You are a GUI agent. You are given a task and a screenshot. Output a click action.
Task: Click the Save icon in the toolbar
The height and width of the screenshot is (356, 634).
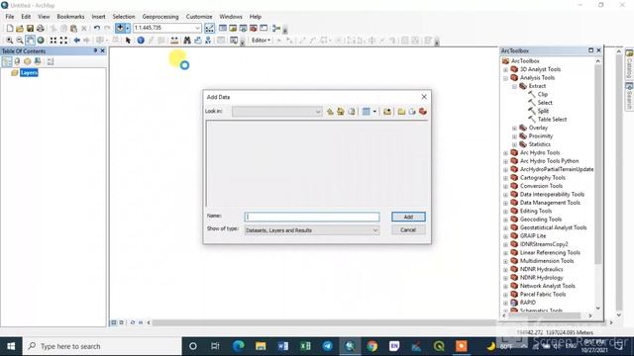click(x=30, y=29)
